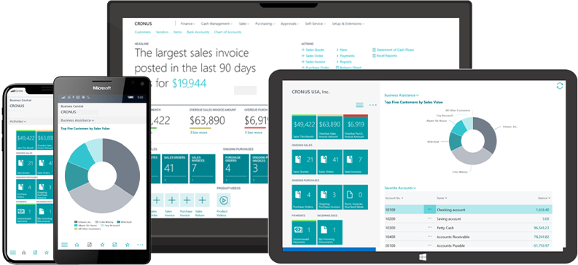Open the Purchasing menu

pyautogui.click(x=265, y=23)
